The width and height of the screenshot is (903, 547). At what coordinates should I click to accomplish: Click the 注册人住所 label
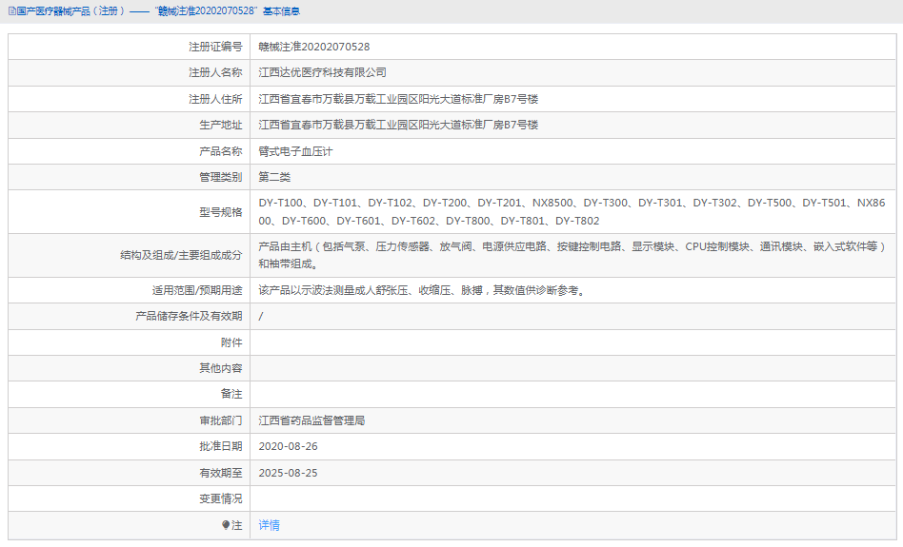point(215,99)
